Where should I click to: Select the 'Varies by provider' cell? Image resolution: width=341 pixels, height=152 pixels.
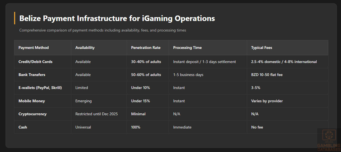(x=267, y=101)
